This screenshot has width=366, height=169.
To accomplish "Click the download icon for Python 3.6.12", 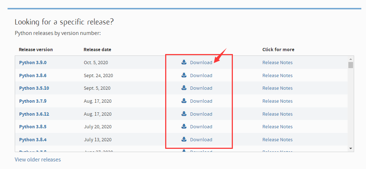I will 184,114.
